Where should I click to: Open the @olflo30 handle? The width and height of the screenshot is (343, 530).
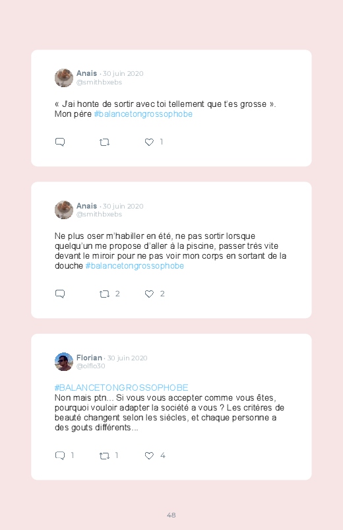tap(90, 366)
